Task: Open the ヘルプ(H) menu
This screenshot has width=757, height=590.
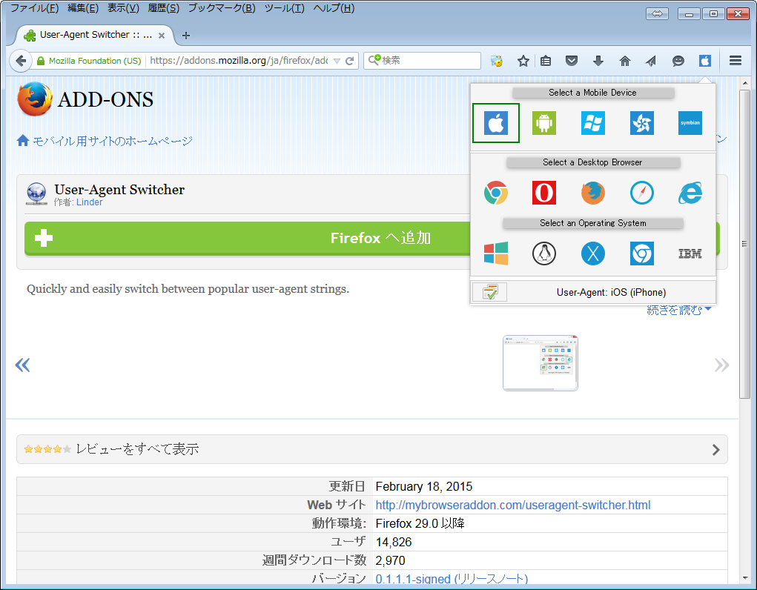Action: (334, 8)
